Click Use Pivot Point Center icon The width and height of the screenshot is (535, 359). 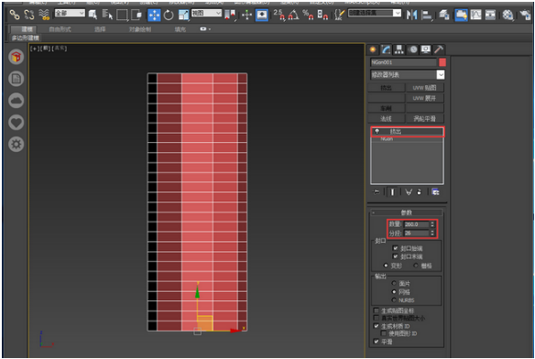pyautogui.click(x=230, y=15)
